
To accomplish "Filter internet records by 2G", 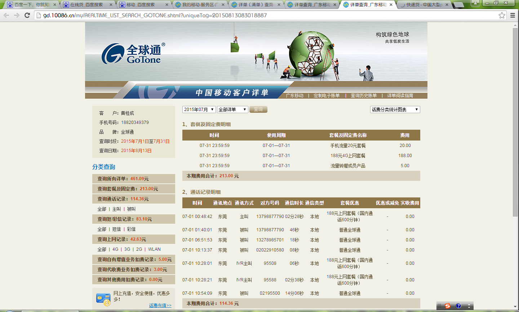I will click(139, 249).
